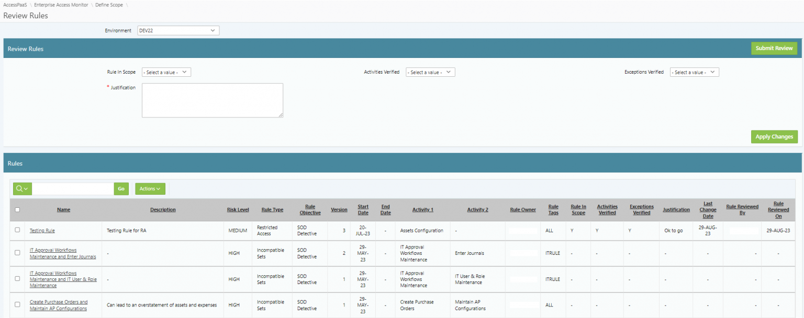Open the Environment dropdown showing DEV22

pos(178,30)
